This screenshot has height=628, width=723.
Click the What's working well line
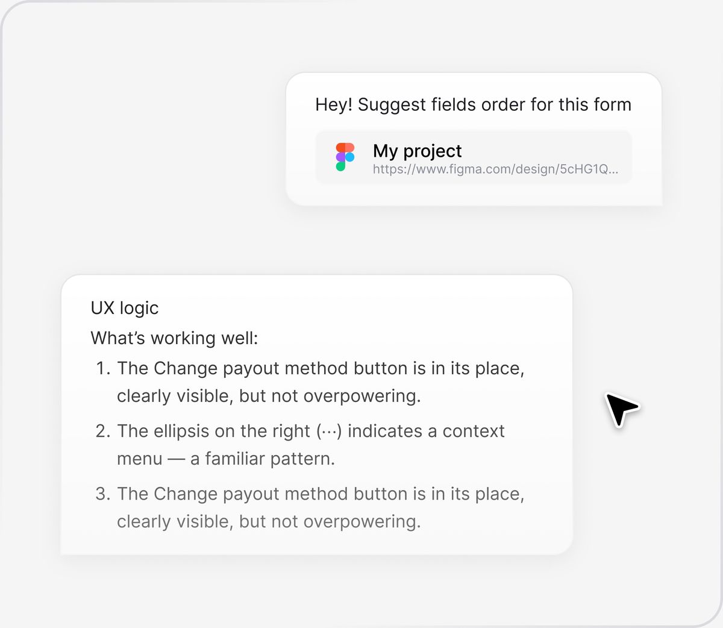[174, 338]
